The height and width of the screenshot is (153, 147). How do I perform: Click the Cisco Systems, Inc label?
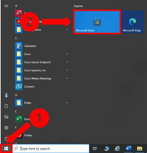point(35,70)
